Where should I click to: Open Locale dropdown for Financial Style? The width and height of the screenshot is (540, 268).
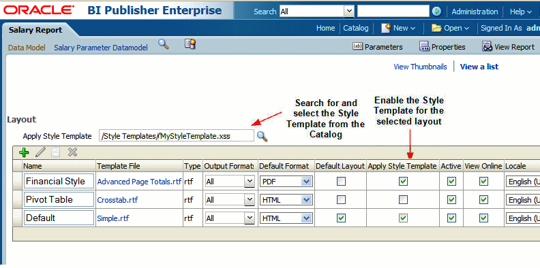(x=523, y=182)
